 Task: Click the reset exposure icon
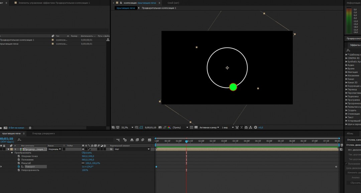click(255, 127)
